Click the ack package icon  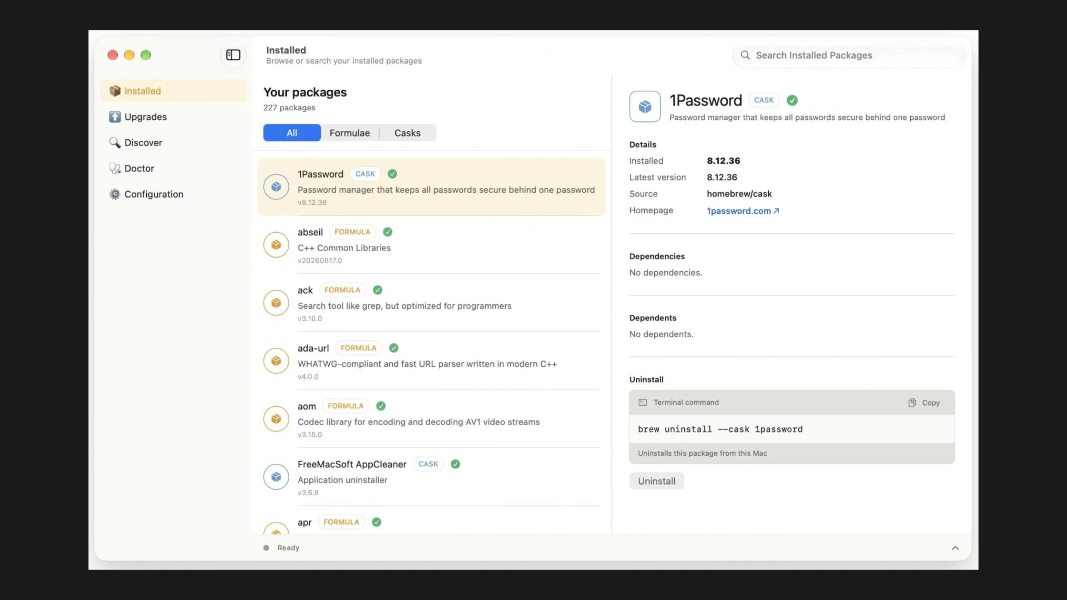tap(276, 303)
